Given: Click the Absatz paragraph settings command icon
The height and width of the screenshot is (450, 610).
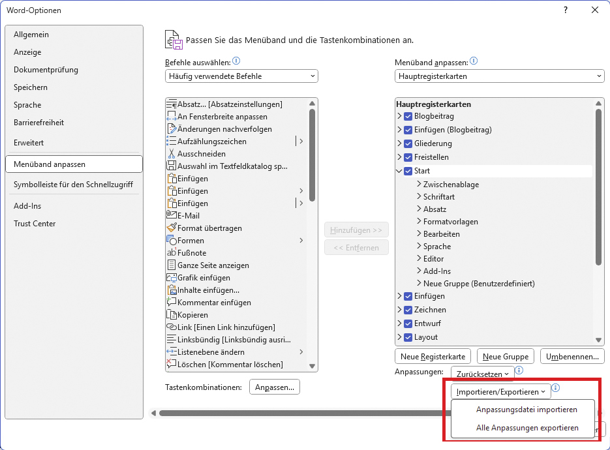Looking at the screenshot, I should pos(171,104).
